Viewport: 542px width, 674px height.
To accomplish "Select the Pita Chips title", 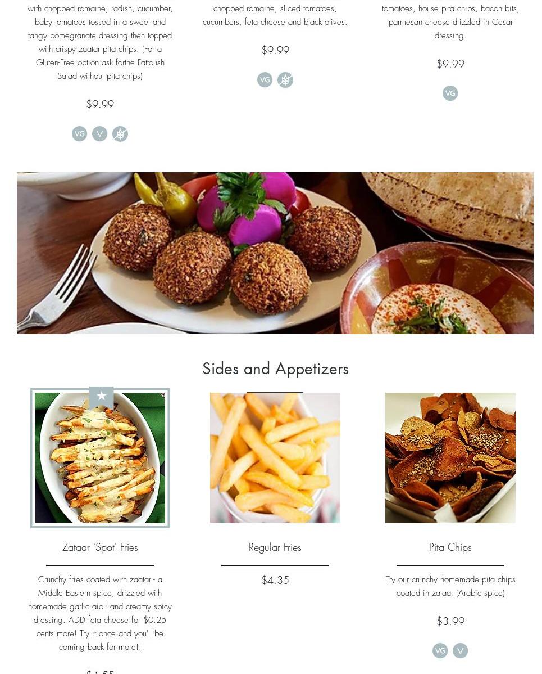I will [x=450, y=547].
